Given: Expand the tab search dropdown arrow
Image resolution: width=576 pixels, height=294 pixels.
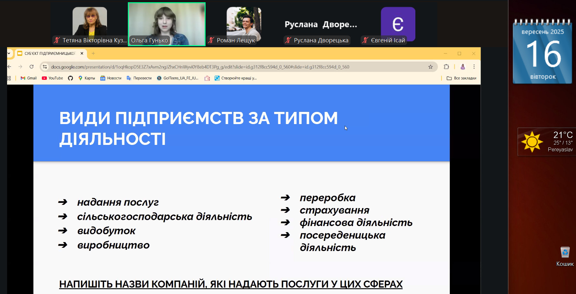Looking at the screenshot, I should 9,54.
